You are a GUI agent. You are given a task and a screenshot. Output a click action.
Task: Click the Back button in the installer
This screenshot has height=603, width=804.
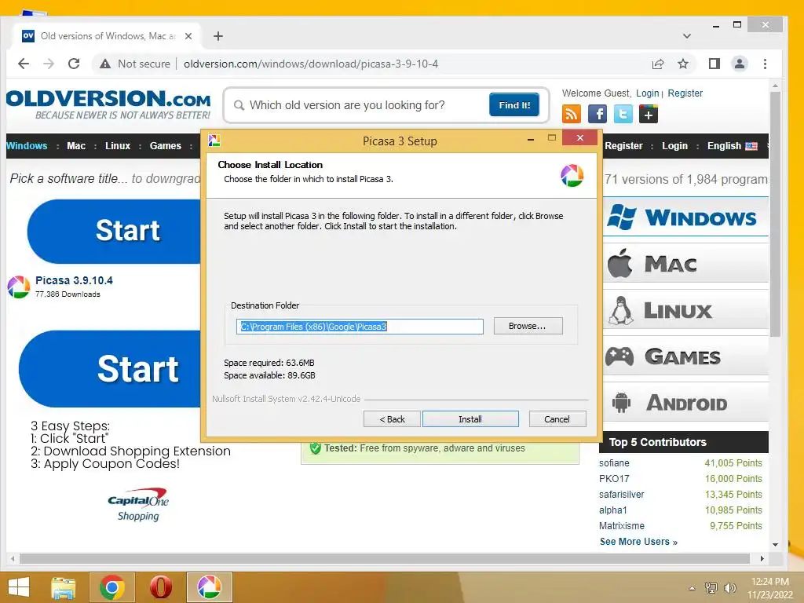tap(392, 419)
